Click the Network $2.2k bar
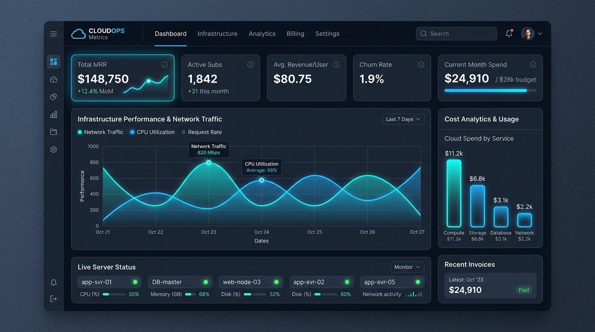This screenshot has width=595, height=332. [x=525, y=220]
